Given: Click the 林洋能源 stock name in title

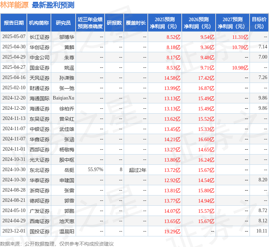Looking at the screenshot, I should 14,5.
